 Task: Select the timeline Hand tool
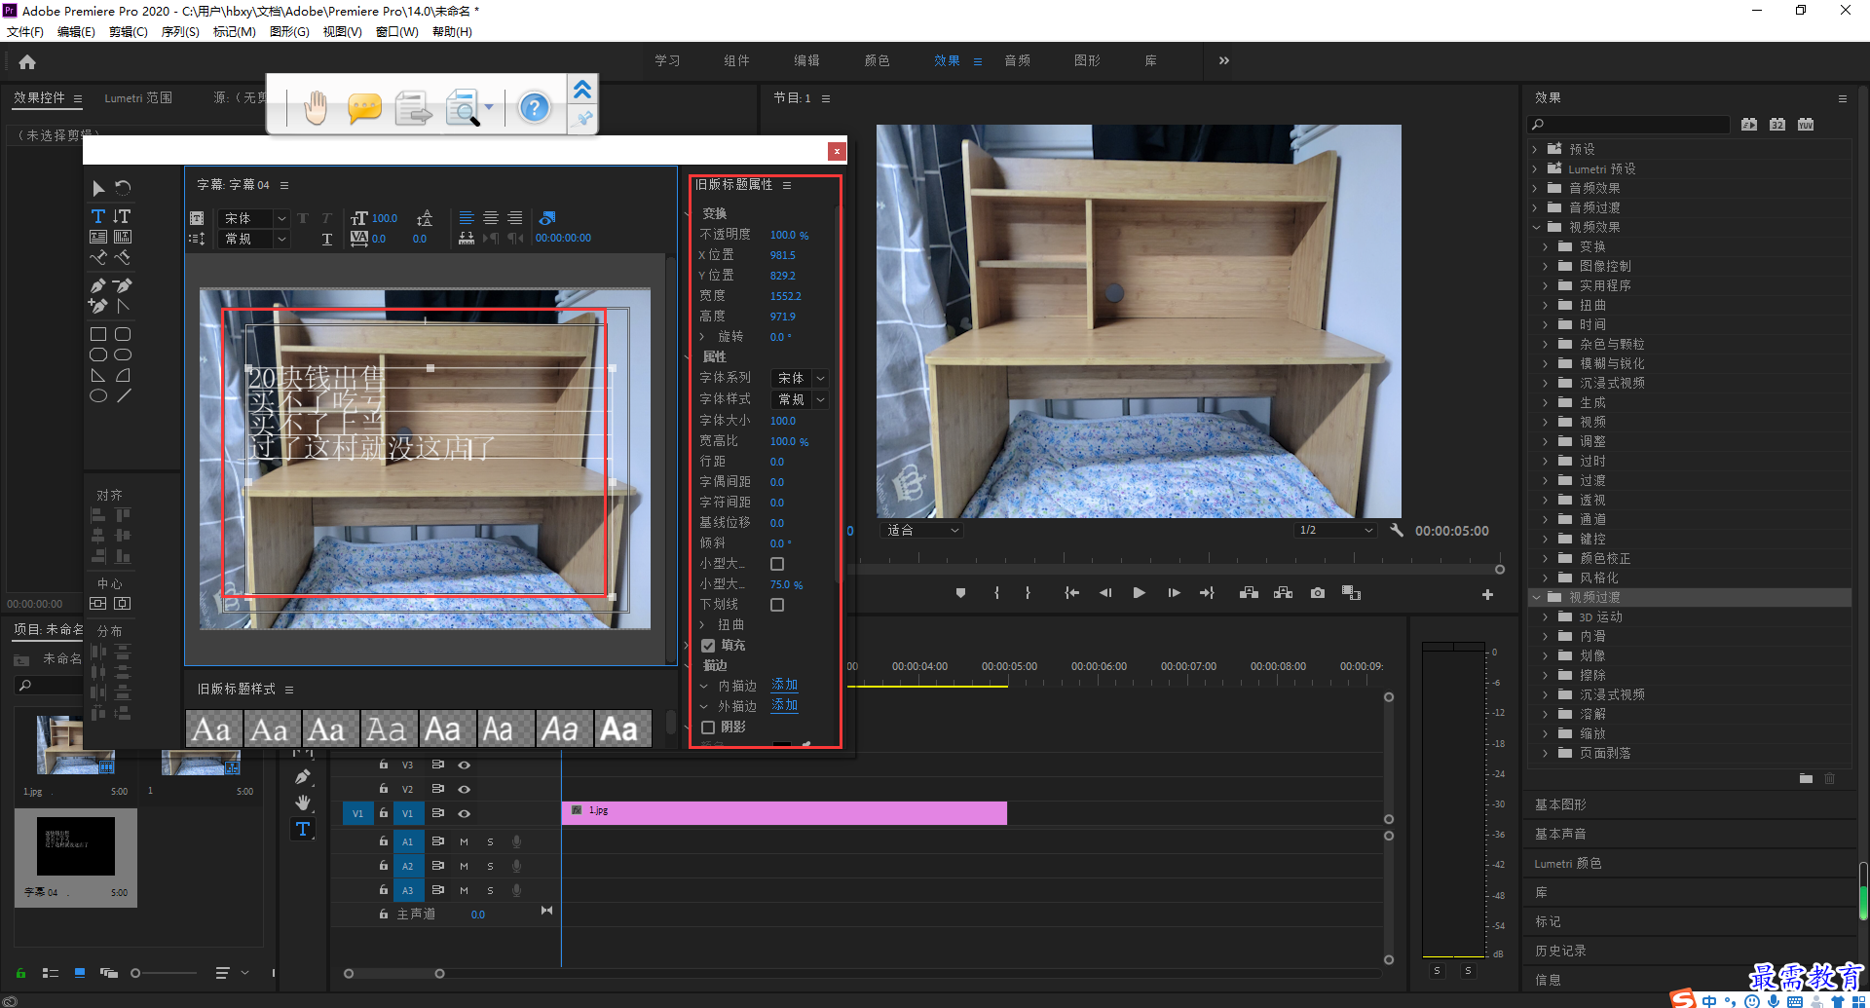click(303, 803)
